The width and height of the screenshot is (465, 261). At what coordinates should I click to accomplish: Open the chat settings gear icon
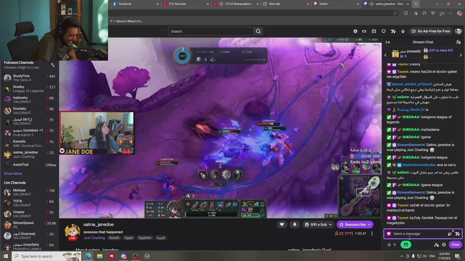pos(444,245)
